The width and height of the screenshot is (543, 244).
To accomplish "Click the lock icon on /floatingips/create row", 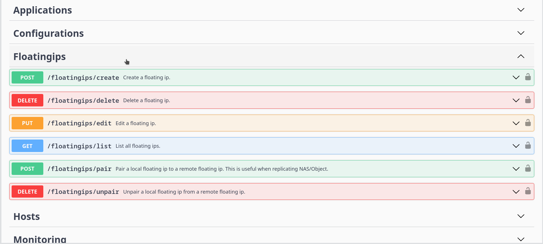I will point(528,77).
